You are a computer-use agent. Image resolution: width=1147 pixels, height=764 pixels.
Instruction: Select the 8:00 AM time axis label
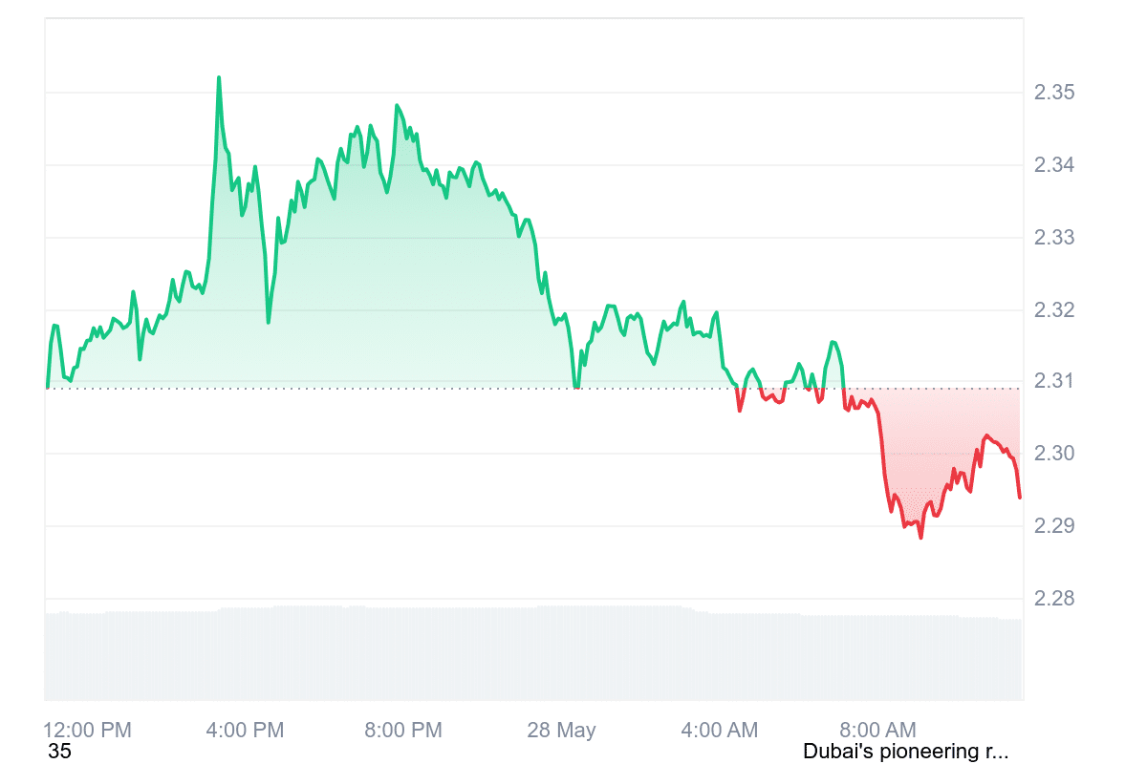coord(876,731)
